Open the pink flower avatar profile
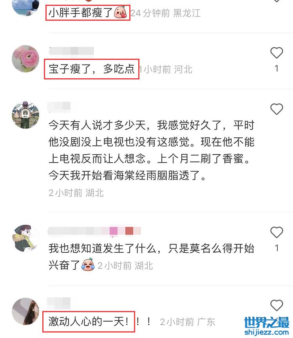Screen dimensions: 293x338 point(25,59)
